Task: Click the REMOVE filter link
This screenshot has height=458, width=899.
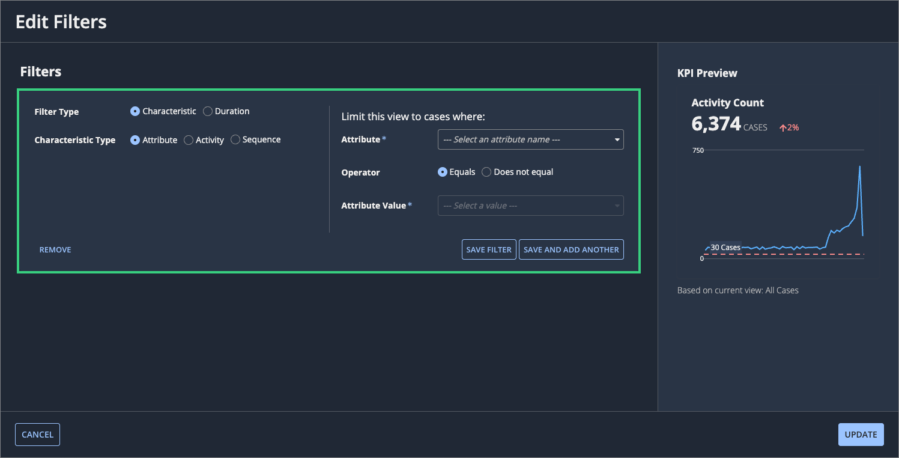Action: [x=55, y=250]
